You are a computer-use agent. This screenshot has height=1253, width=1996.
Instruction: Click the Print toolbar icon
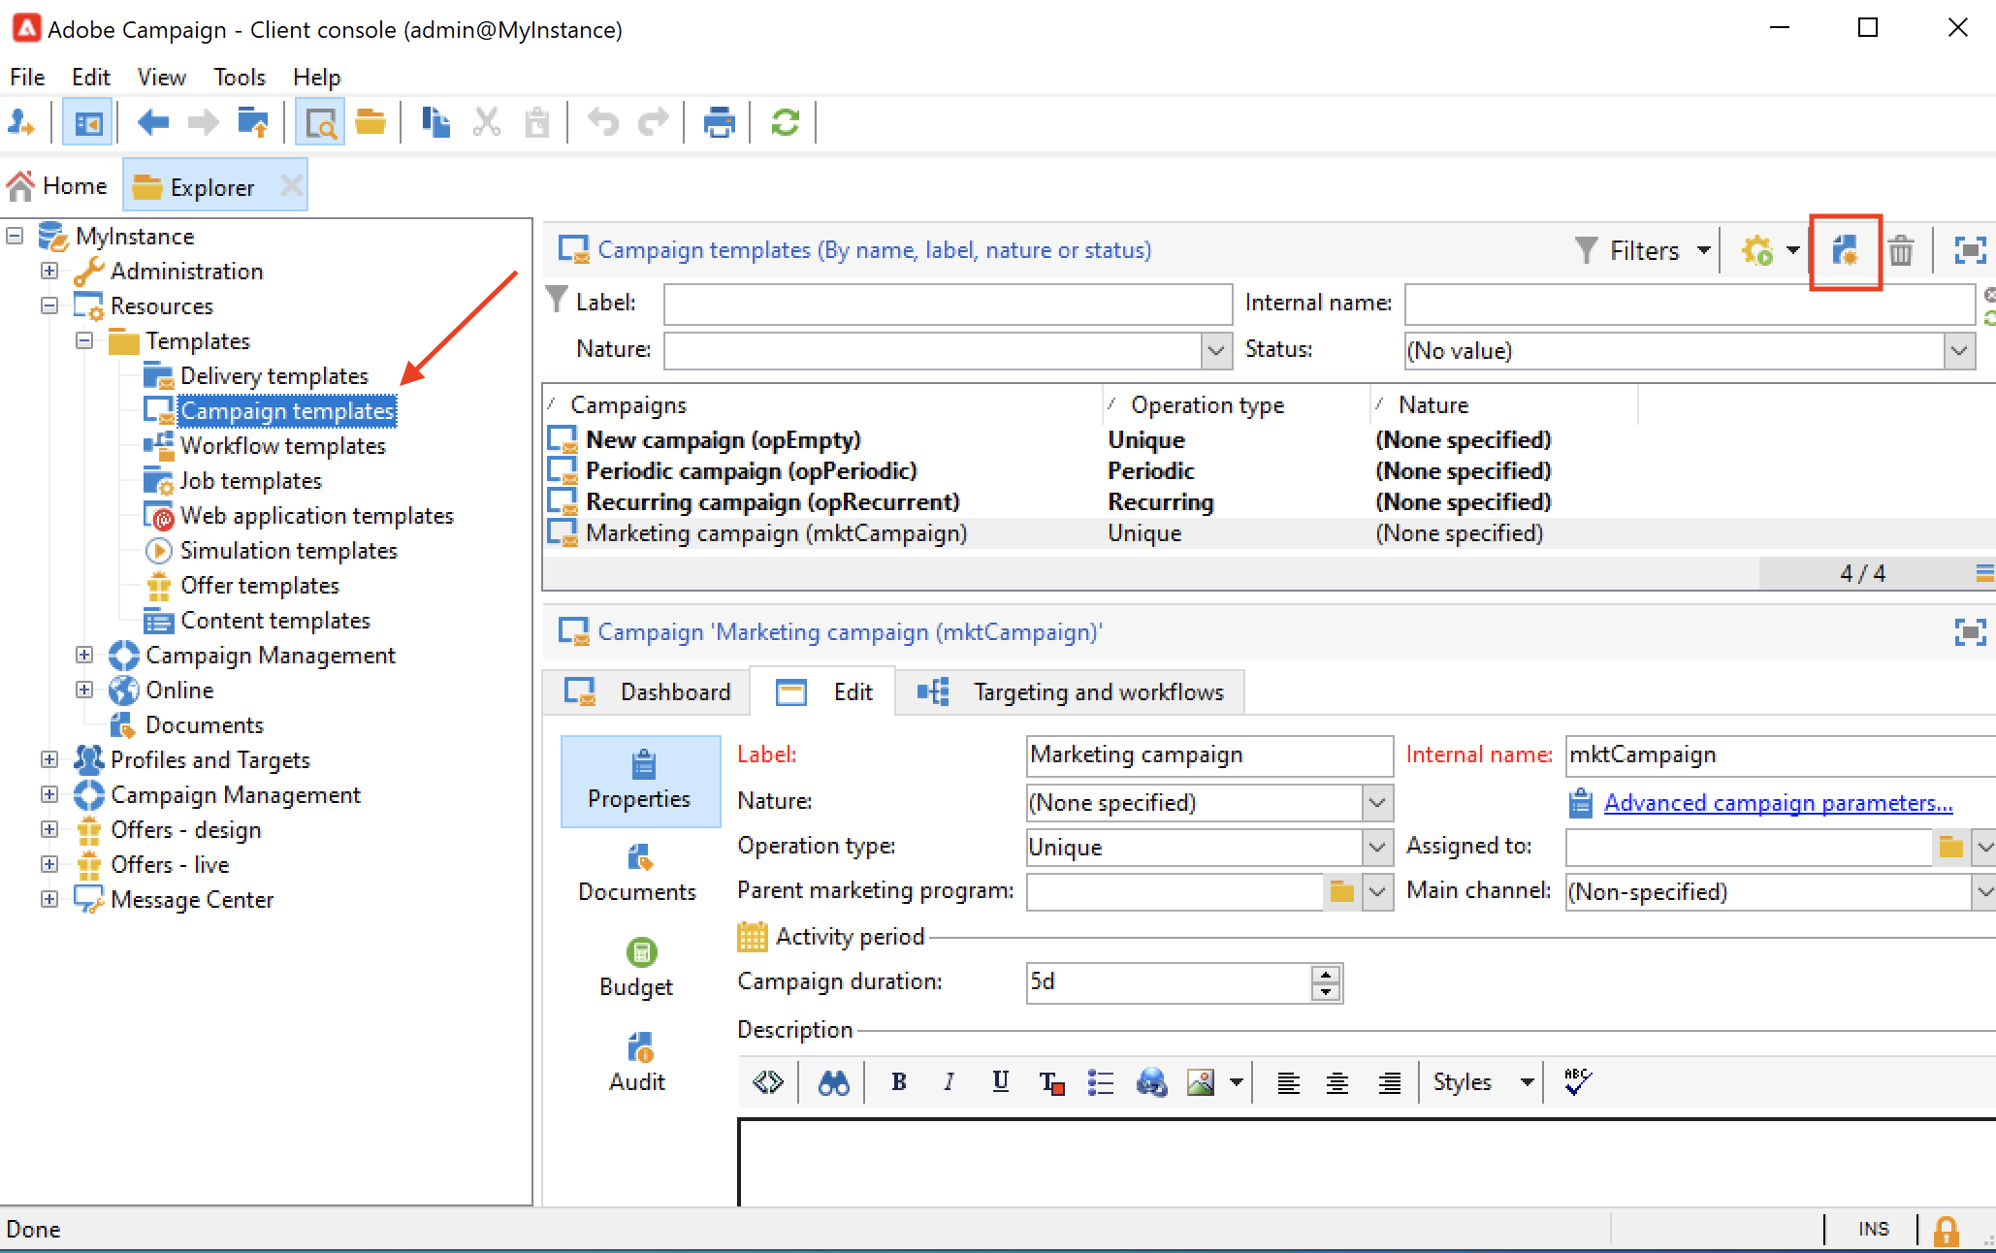click(719, 123)
